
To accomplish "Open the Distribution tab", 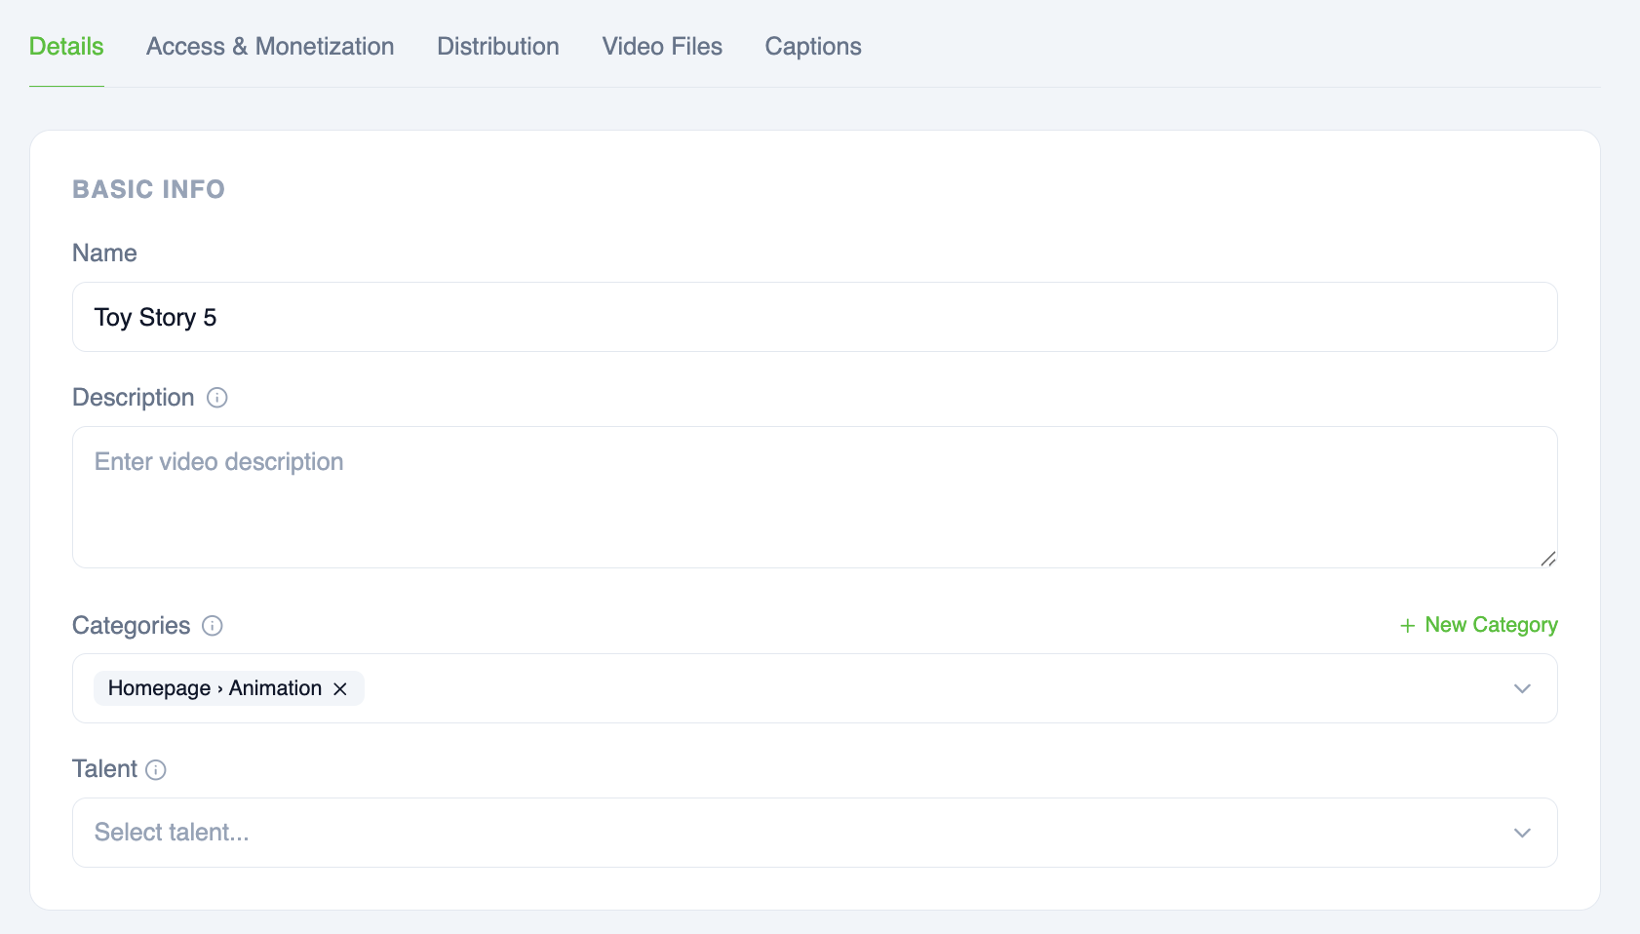I will [x=498, y=47].
